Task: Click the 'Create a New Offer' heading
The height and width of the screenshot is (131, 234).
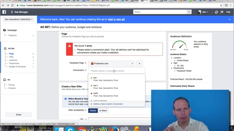Action: (72, 87)
